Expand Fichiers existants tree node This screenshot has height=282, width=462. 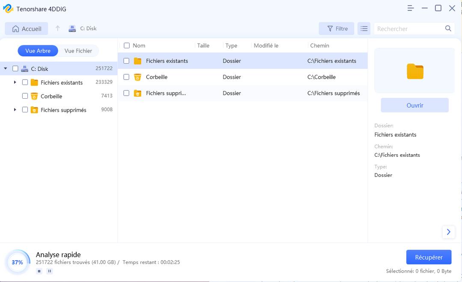(15, 82)
